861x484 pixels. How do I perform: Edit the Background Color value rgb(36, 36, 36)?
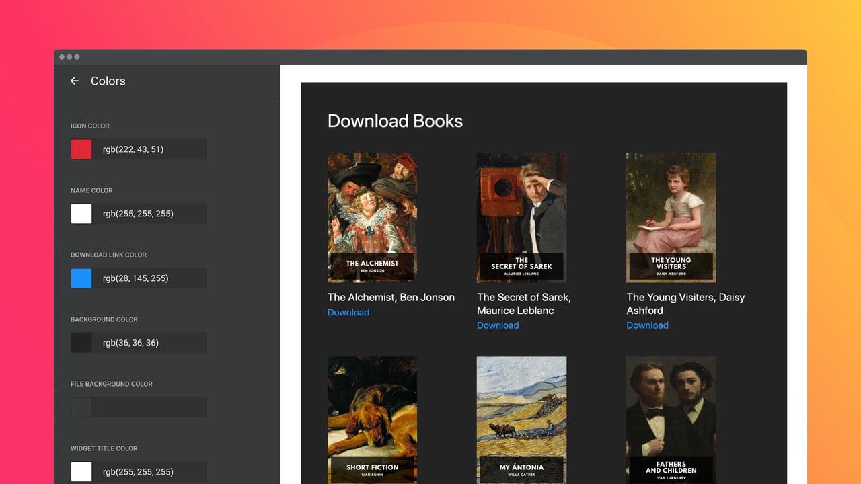point(149,343)
